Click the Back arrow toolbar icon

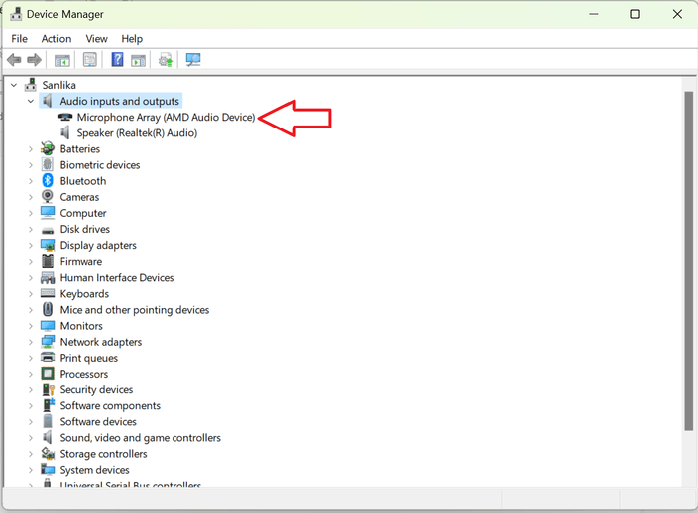coord(14,59)
